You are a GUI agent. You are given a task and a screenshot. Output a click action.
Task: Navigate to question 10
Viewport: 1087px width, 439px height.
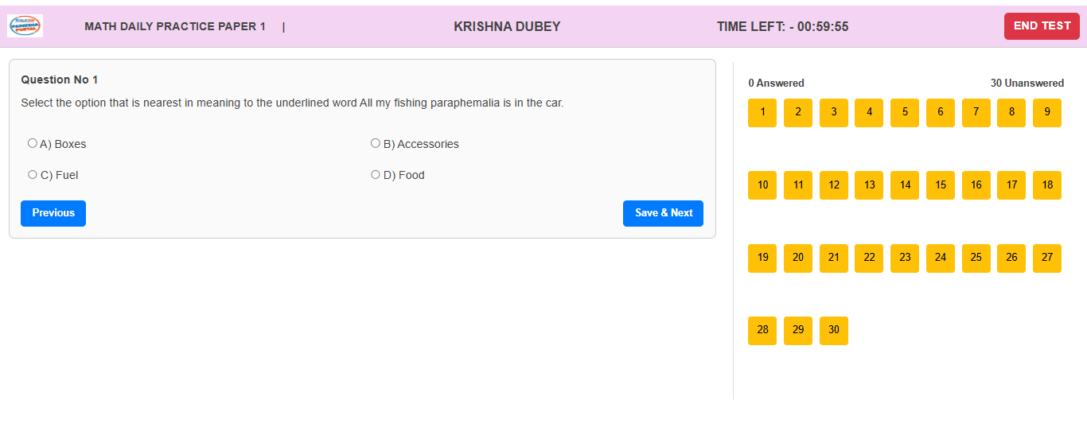pyautogui.click(x=762, y=185)
